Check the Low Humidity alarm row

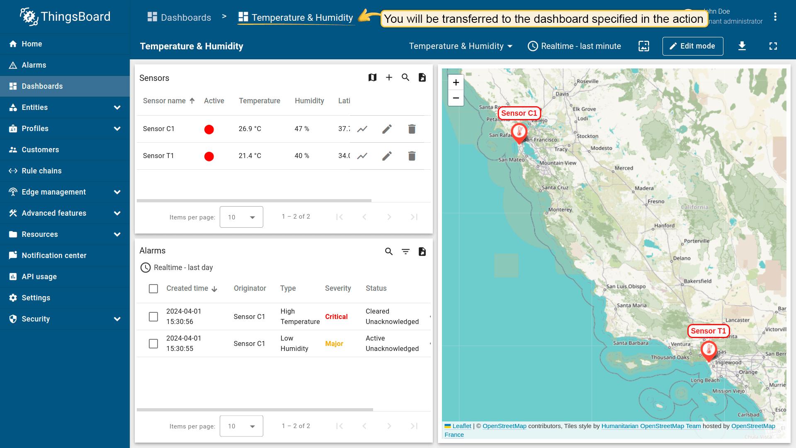[153, 344]
